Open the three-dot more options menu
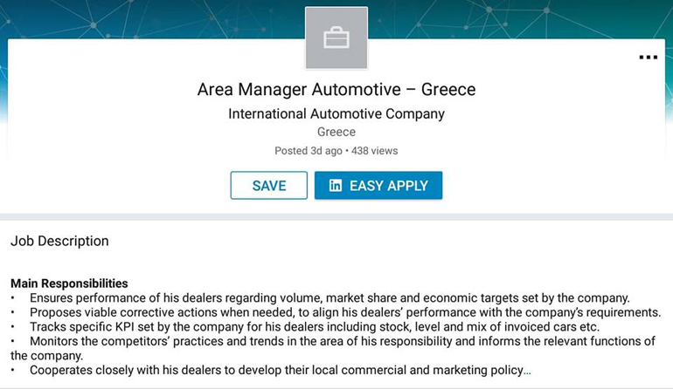Image resolution: width=673 pixels, height=389 pixels. point(648,58)
